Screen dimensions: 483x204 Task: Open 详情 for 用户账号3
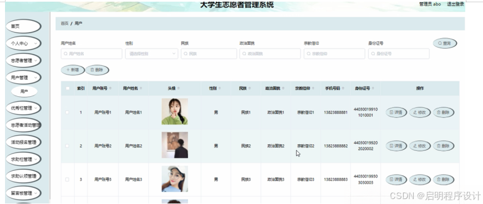(x=396, y=180)
